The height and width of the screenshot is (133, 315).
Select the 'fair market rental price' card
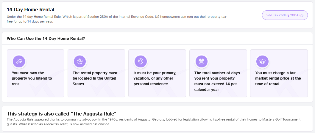[279, 73]
